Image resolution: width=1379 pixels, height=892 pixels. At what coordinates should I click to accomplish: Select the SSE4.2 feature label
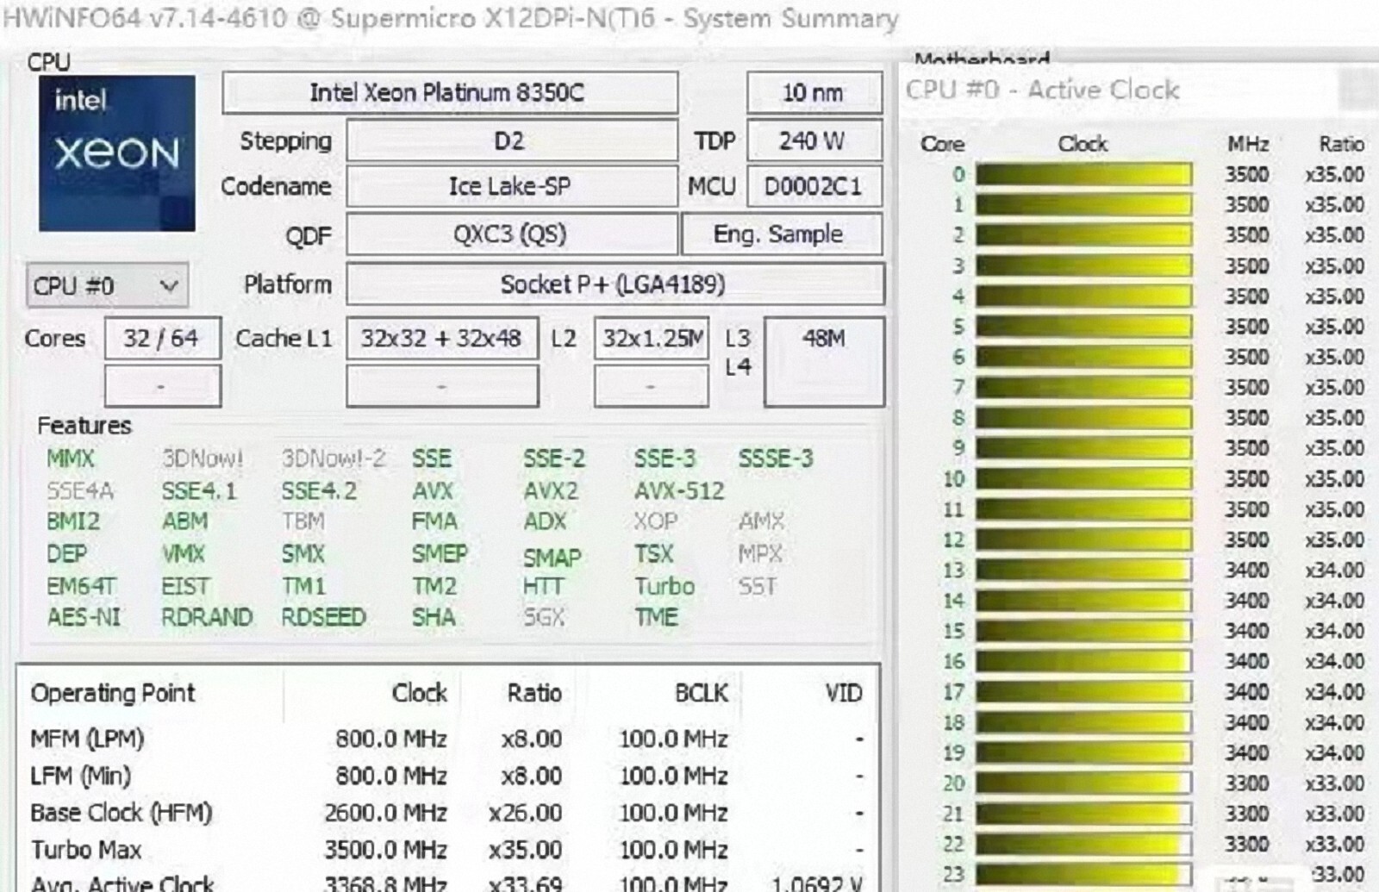(319, 491)
